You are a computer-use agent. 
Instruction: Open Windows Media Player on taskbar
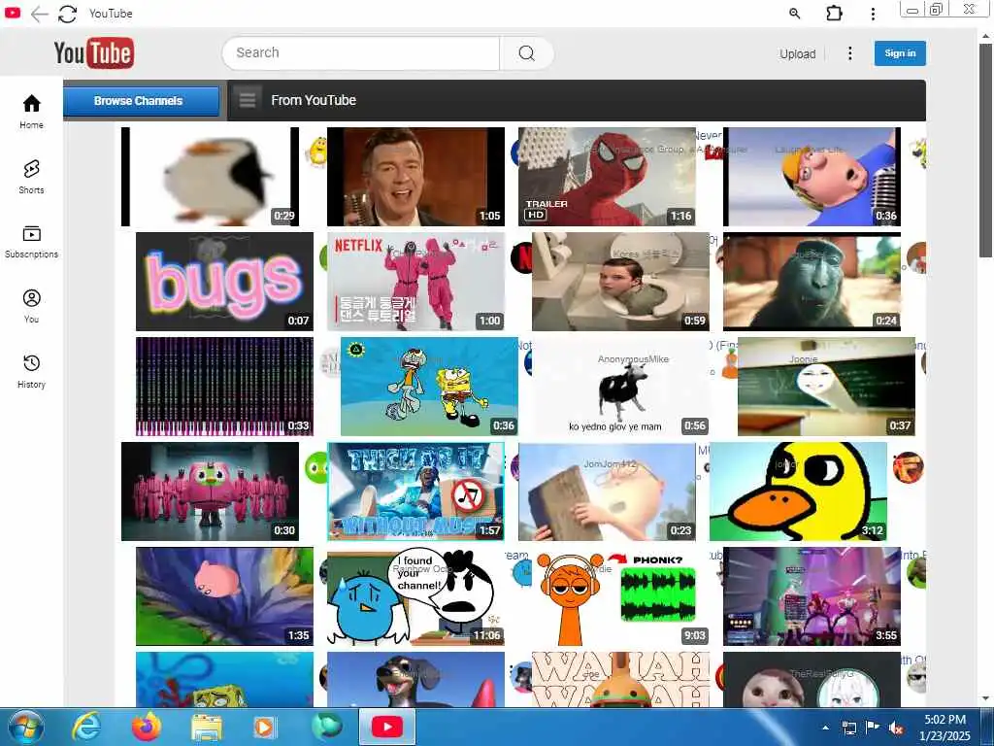[x=265, y=728]
